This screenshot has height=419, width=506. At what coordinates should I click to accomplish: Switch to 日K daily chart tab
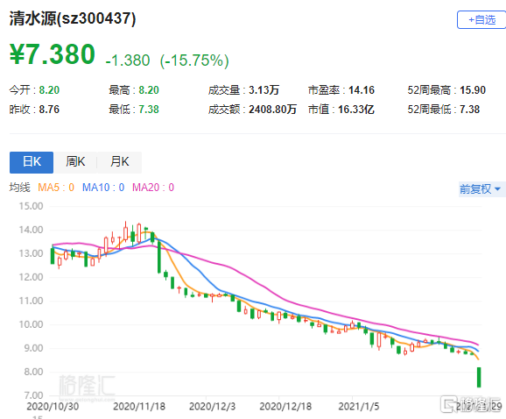(32, 162)
